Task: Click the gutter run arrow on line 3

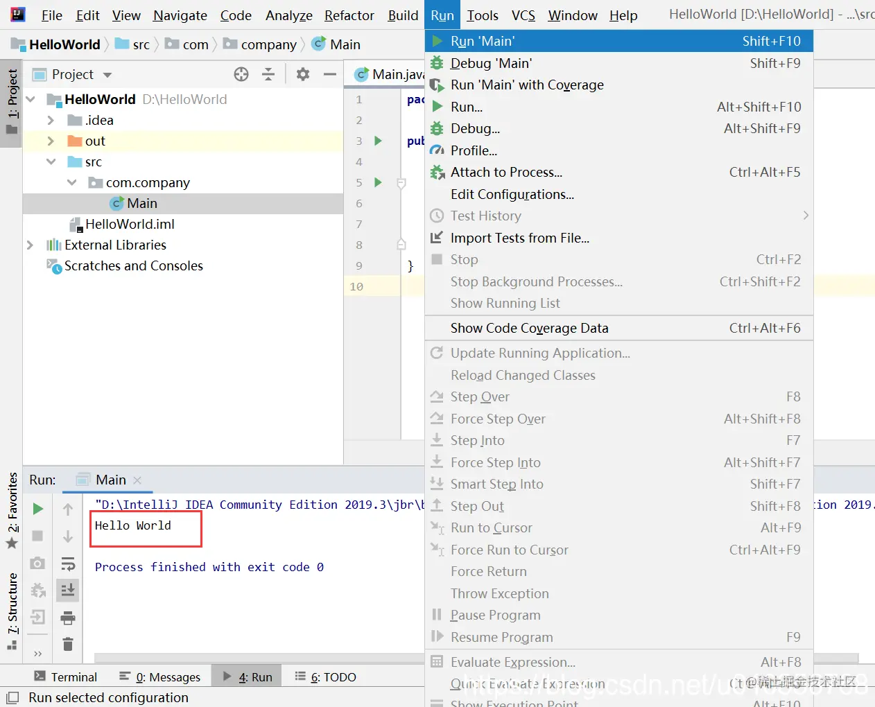Action: coord(378,141)
